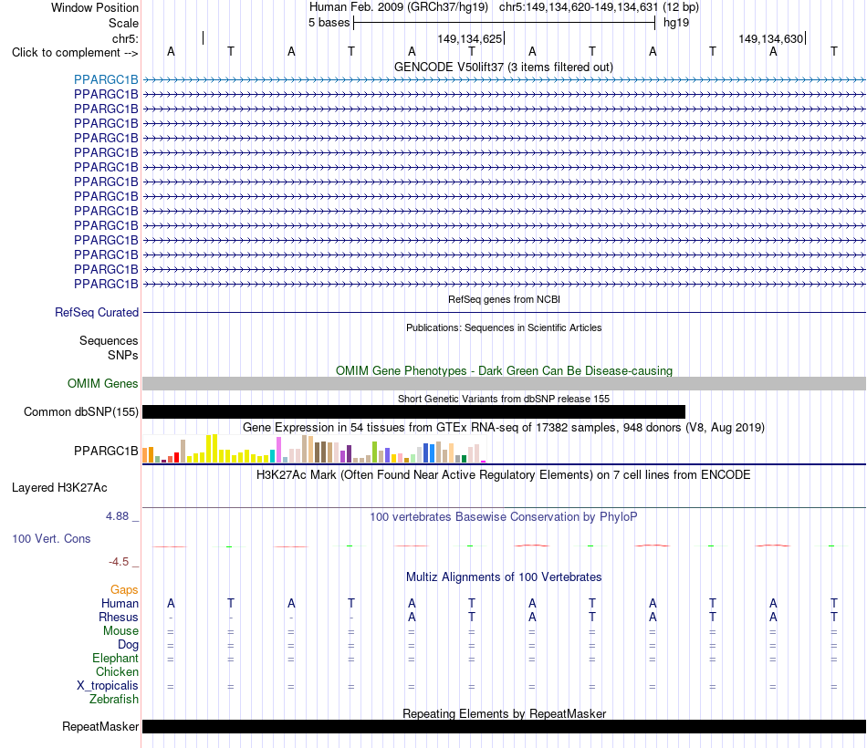Screen dimensions: 867x748
Task: Click the gray OMIM Genes item bar
Action: tap(504, 384)
